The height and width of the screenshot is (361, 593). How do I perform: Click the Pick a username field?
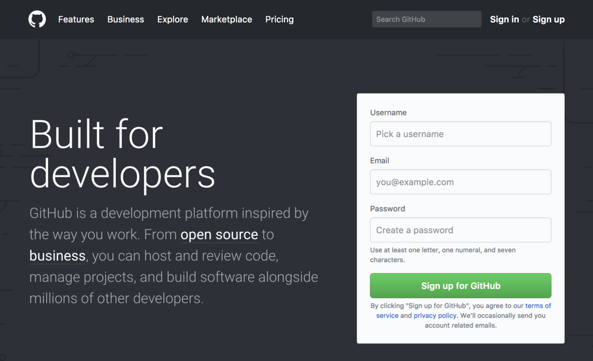[461, 134]
